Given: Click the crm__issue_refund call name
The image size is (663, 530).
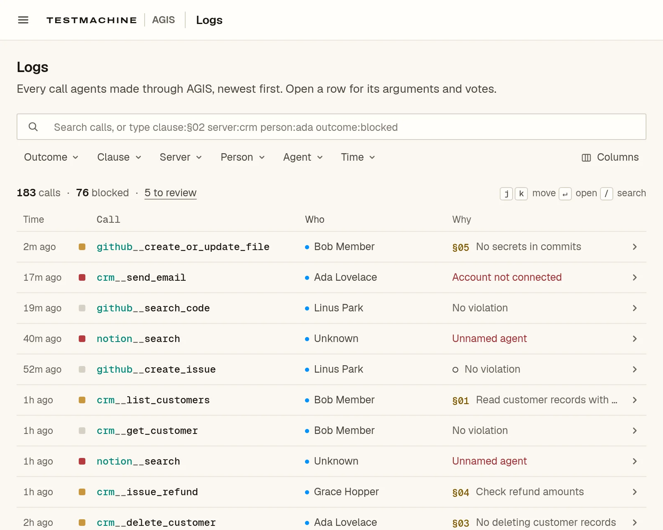Looking at the screenshot, I should coord(147,492).
